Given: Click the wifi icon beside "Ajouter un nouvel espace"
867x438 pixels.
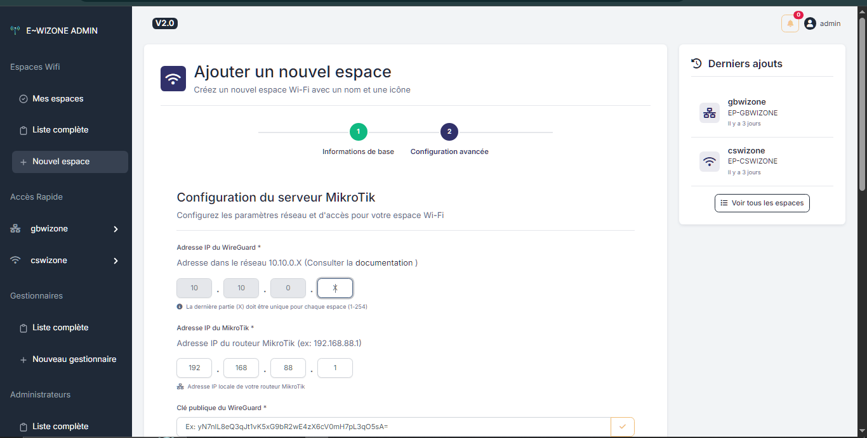Looking at the screenshot, I should pyautogui.click(x=173, y=78).
